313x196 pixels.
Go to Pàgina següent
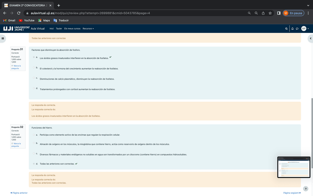click(x=292, y=193)
